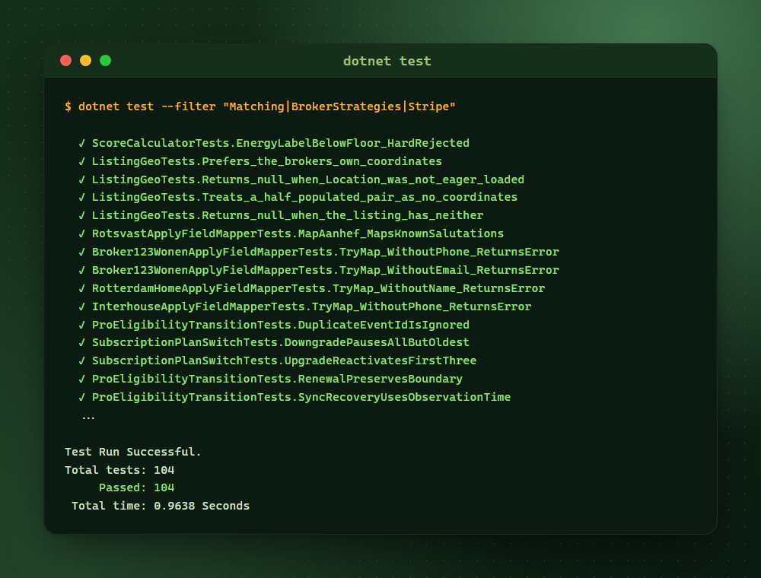Click the checkmark beside ScoreCalculatorTests line
761x578 pixels.
pyautogui.click(x=81, y=143)
